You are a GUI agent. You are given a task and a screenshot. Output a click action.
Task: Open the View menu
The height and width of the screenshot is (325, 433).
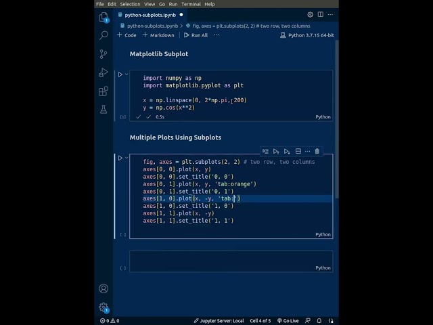point(150,4)
